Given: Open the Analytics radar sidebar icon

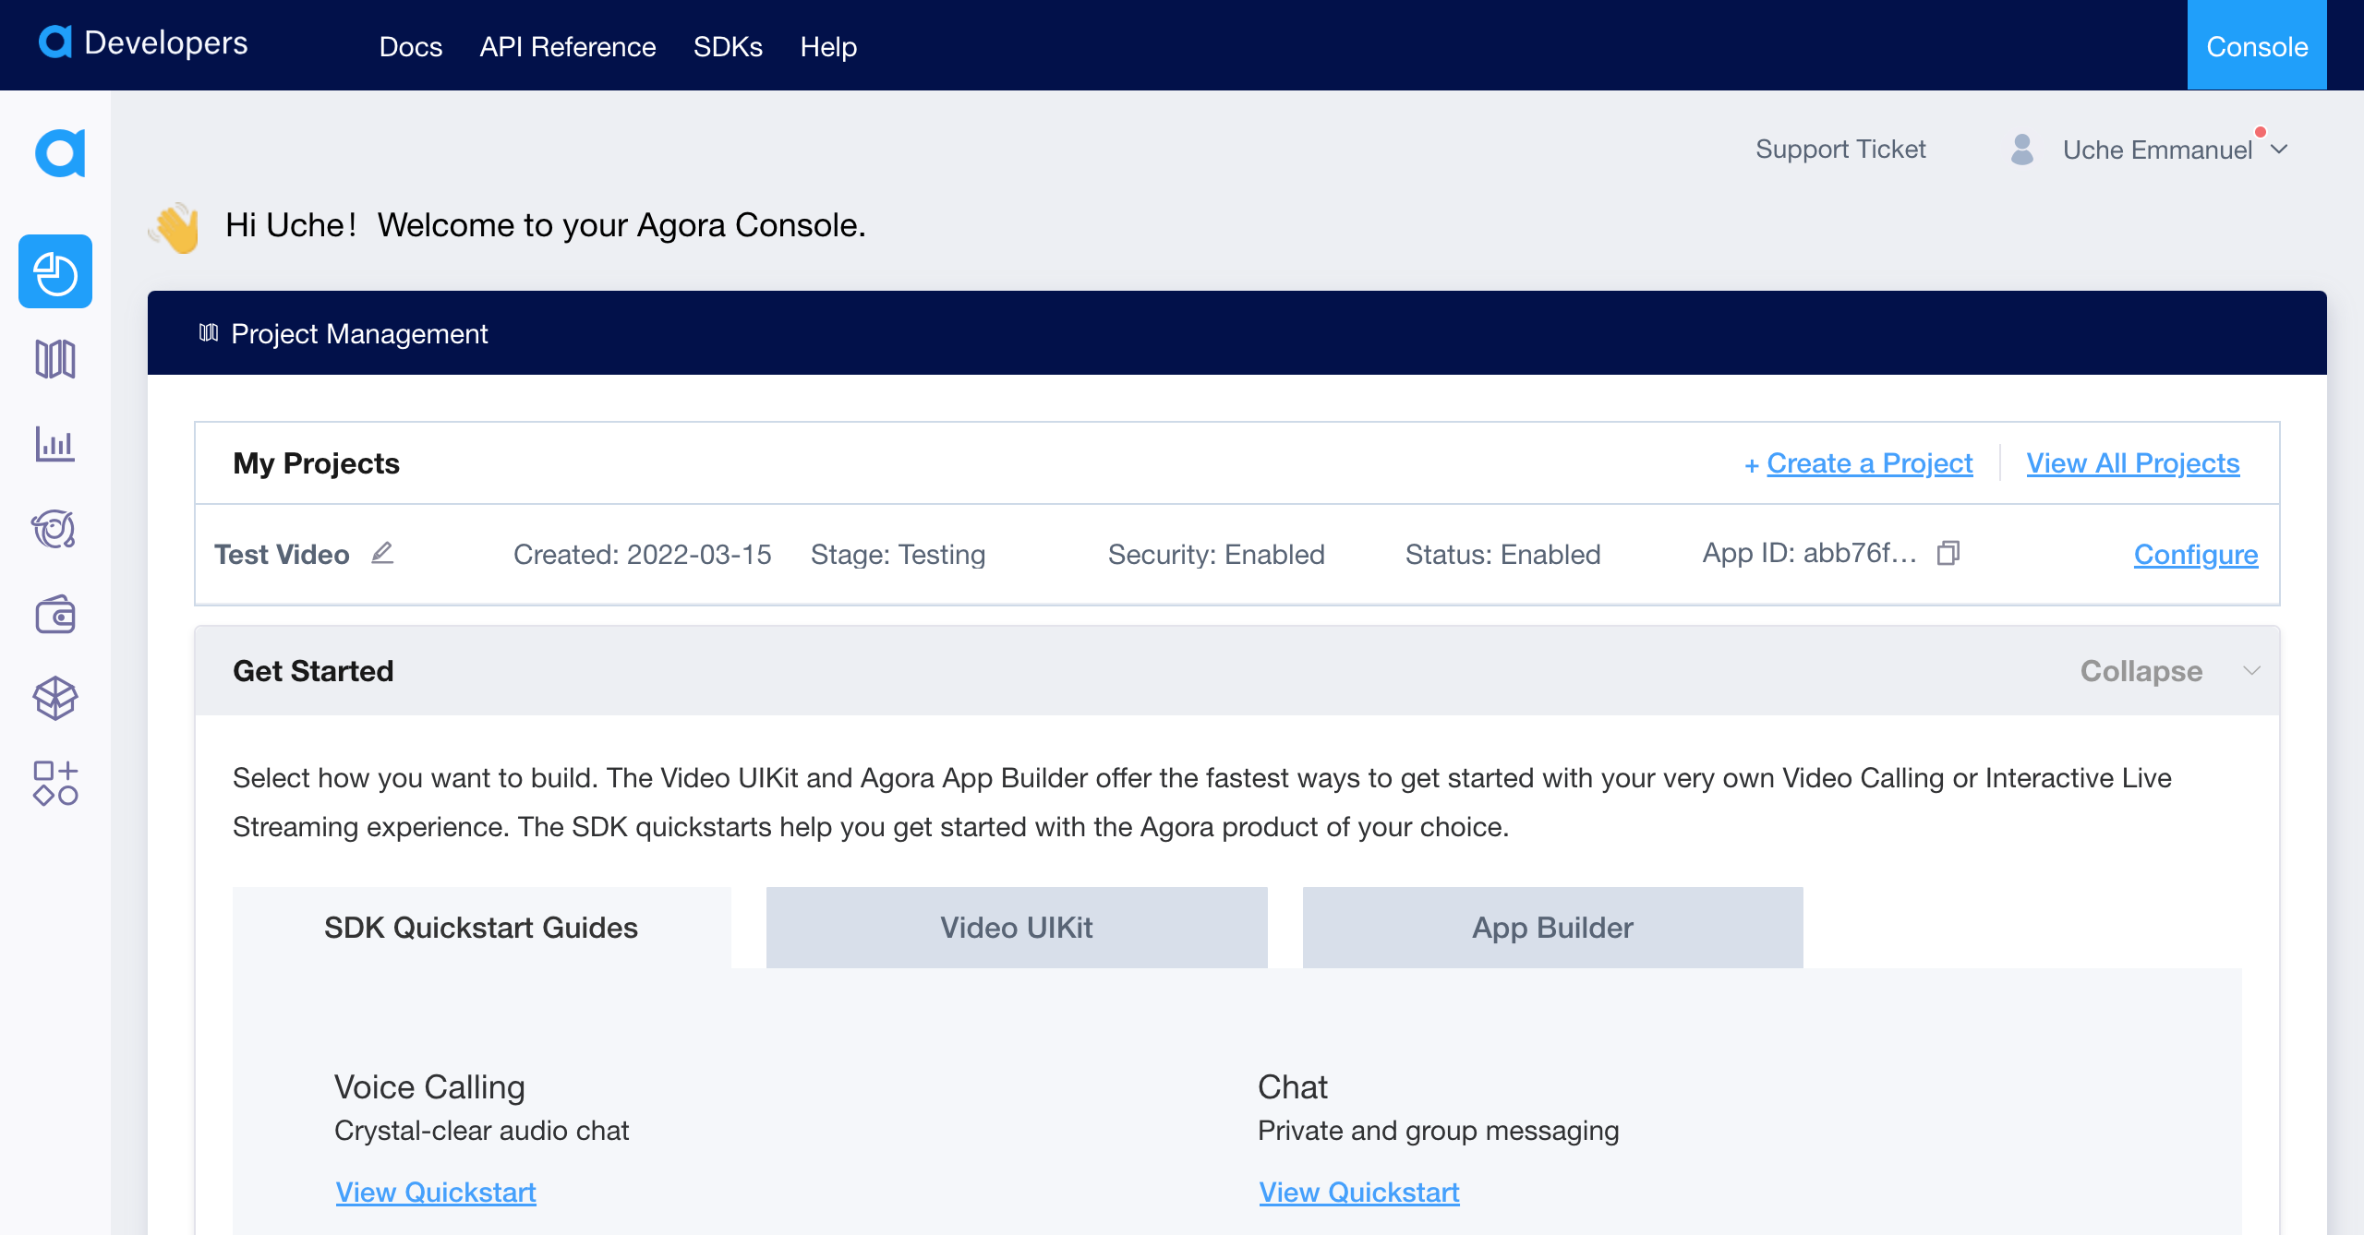Looking at the screenshot, I should pyautogui.click(x=54, y=529).
